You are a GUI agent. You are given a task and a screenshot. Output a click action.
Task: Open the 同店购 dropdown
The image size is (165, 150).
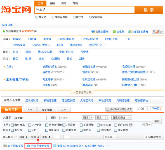(x=158, y=32)
